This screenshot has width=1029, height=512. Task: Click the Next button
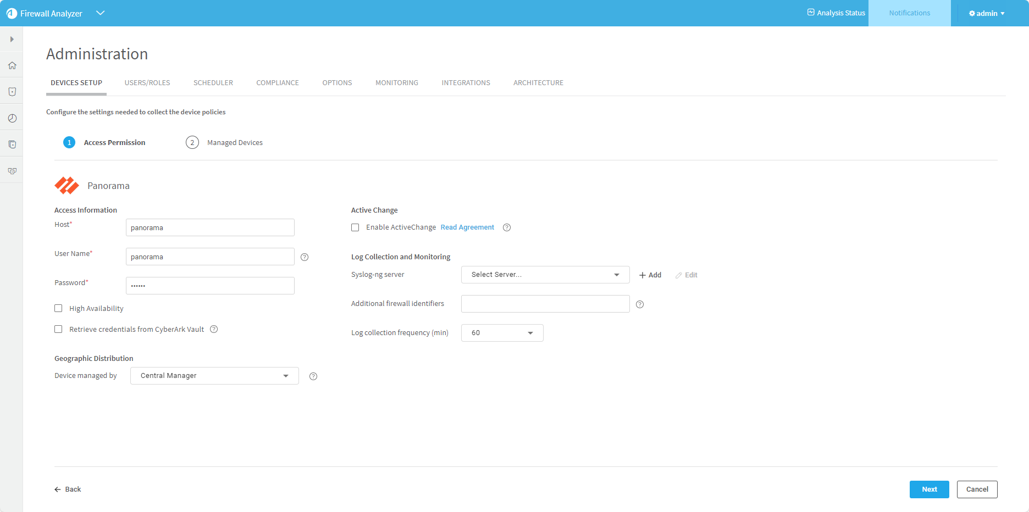[929, 489]
